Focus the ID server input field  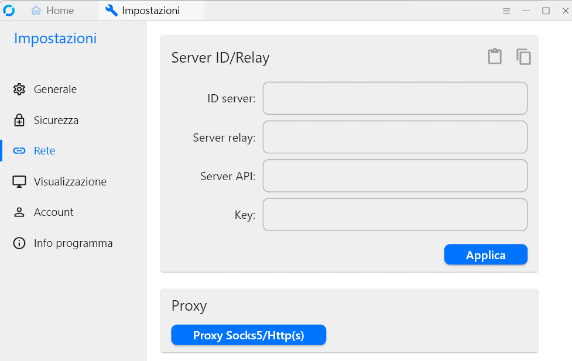[x=395, y=98]
